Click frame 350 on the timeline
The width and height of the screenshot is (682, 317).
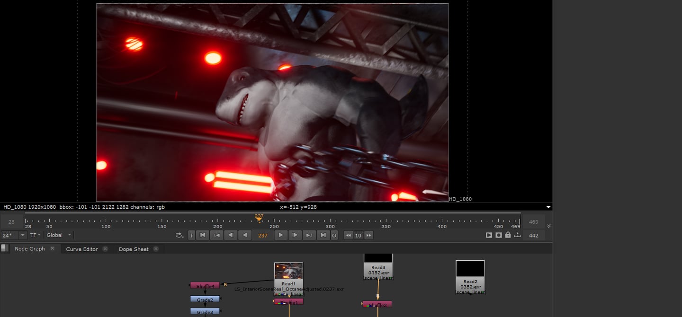[386, 226]
